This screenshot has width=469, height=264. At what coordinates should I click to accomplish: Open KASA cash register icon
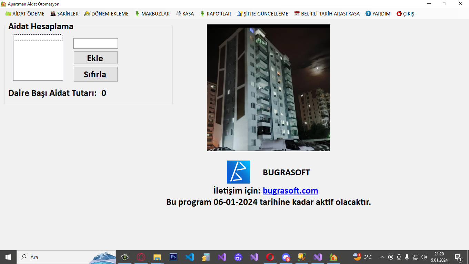coord(178,14)
